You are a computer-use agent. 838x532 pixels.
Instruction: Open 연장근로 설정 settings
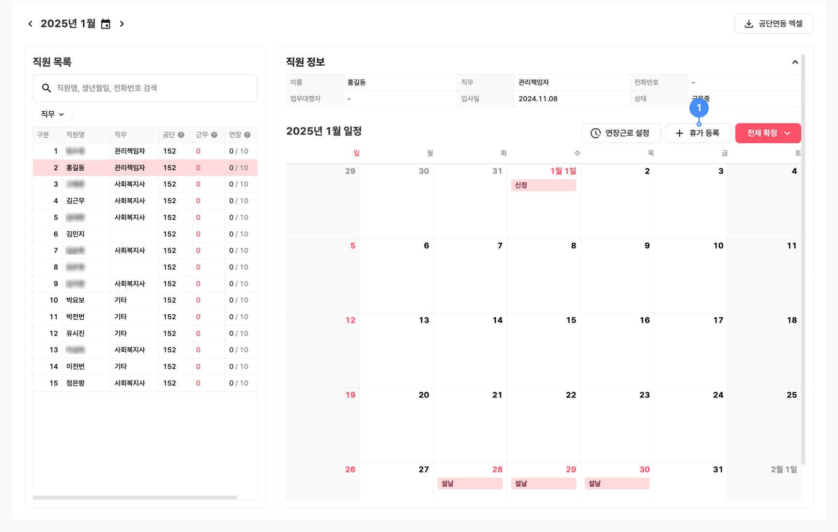[621, 133]
